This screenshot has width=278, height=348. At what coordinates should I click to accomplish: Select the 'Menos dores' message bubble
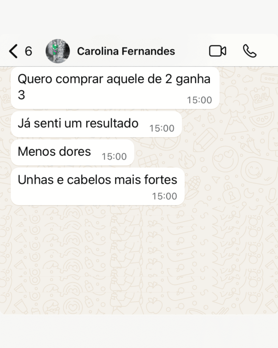point(73,153)
